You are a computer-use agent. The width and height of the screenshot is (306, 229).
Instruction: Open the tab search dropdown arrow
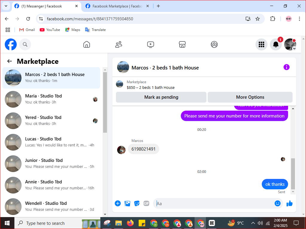(6, 6)
